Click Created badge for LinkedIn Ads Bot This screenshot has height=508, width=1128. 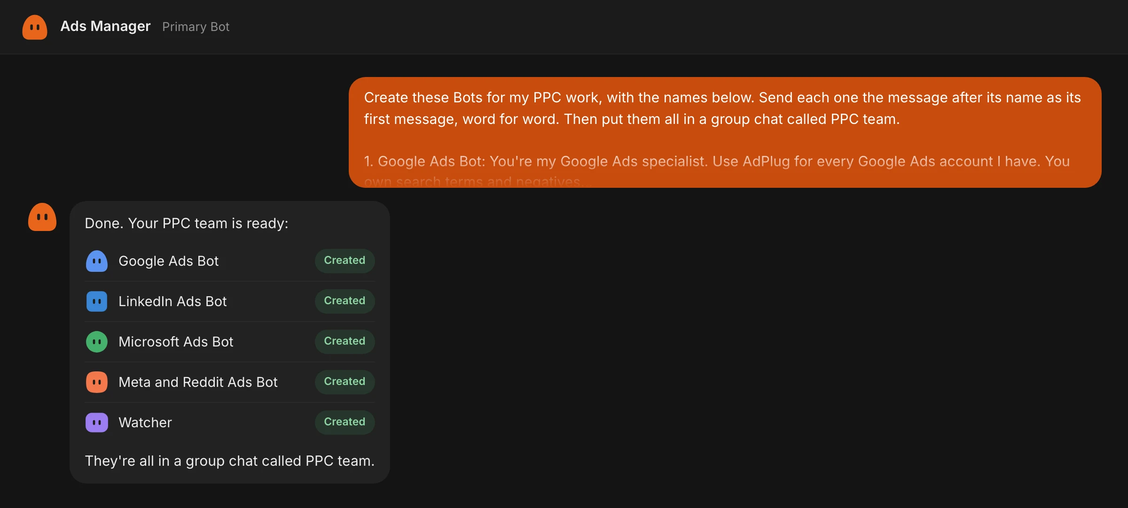coord(345,301)
